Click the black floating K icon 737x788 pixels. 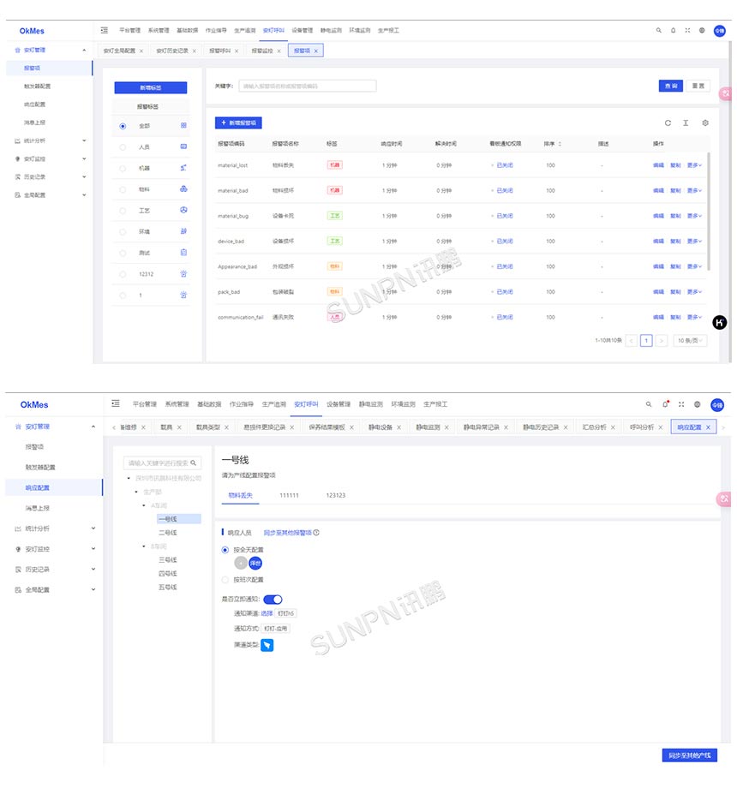[720, 322]
